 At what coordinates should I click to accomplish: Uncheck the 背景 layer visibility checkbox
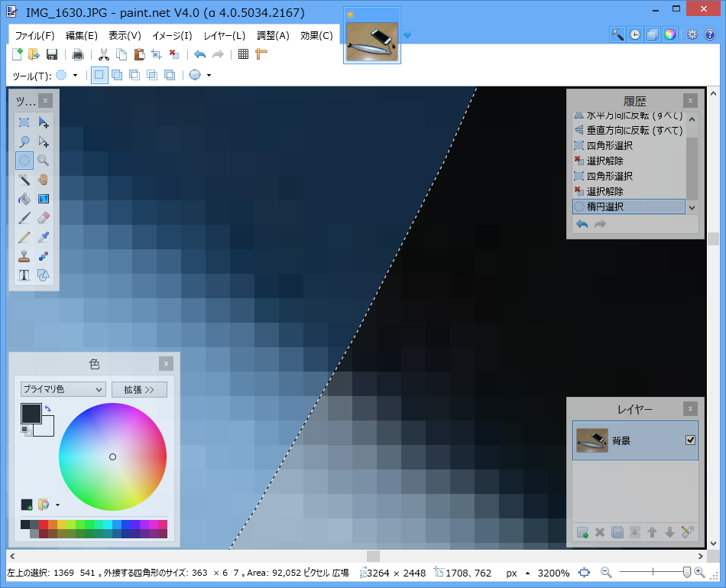pos(690,440)
